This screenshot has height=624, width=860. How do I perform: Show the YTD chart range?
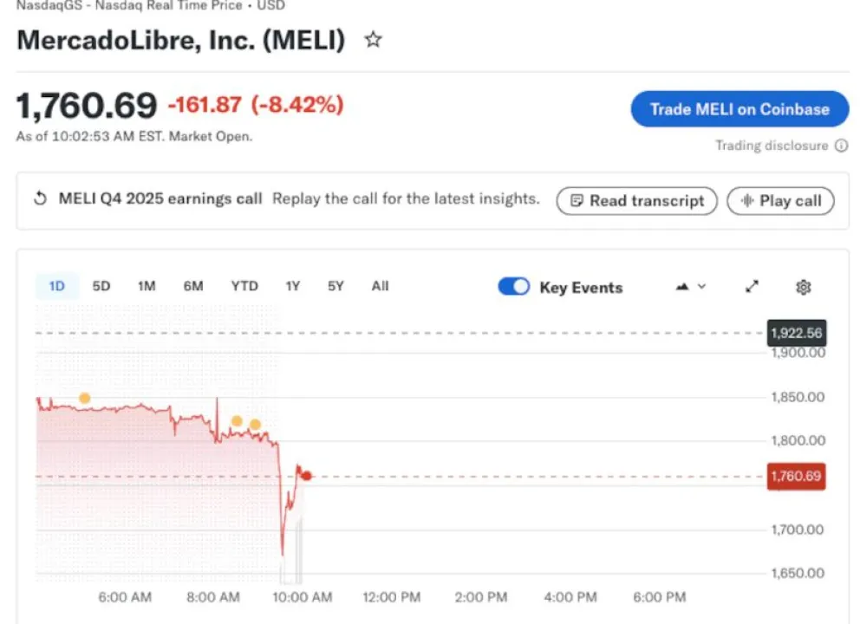244,286
